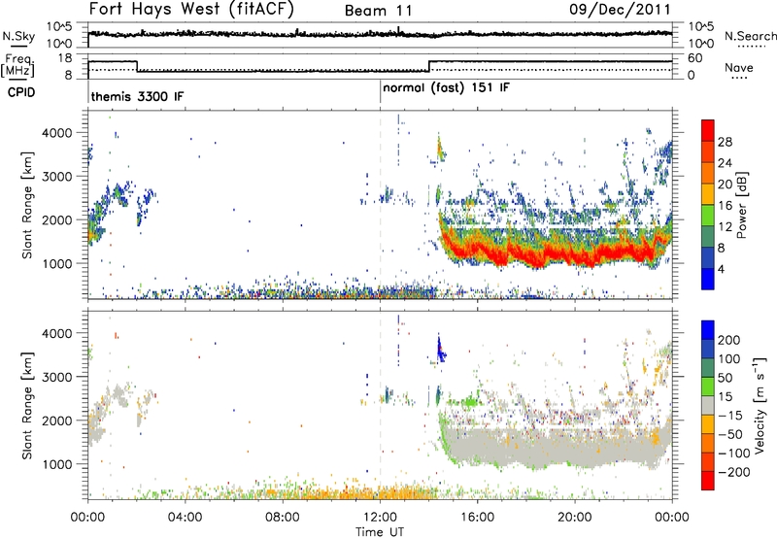This screenshot has width=777, height=538.
Task: Click the 'N.Sky' axis label
Action: click(x=18, y=36)
